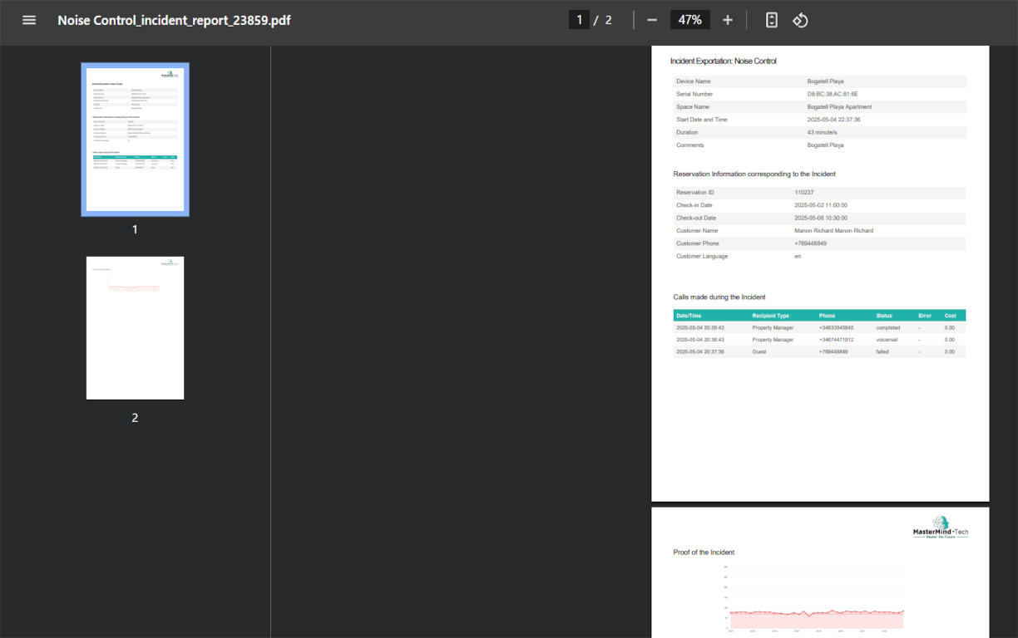
Task: Click the Recipient Type column header
Action: point(771,316)
